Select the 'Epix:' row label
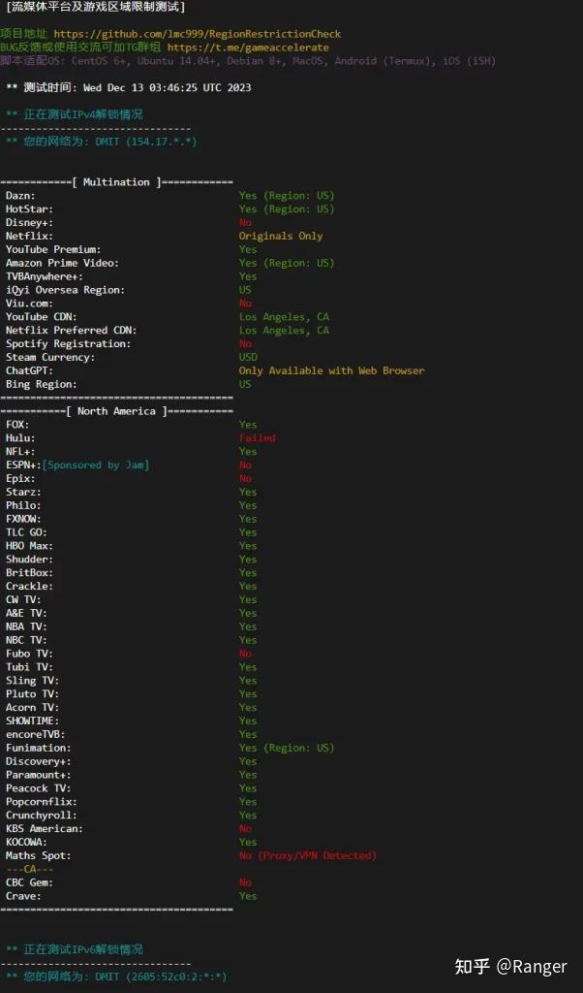The width and height of the screenshot is (583, 993). [21, 478]
